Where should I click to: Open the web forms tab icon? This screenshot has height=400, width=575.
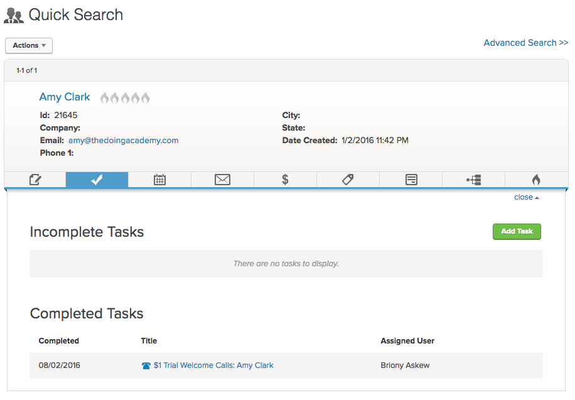coord(411,180)
